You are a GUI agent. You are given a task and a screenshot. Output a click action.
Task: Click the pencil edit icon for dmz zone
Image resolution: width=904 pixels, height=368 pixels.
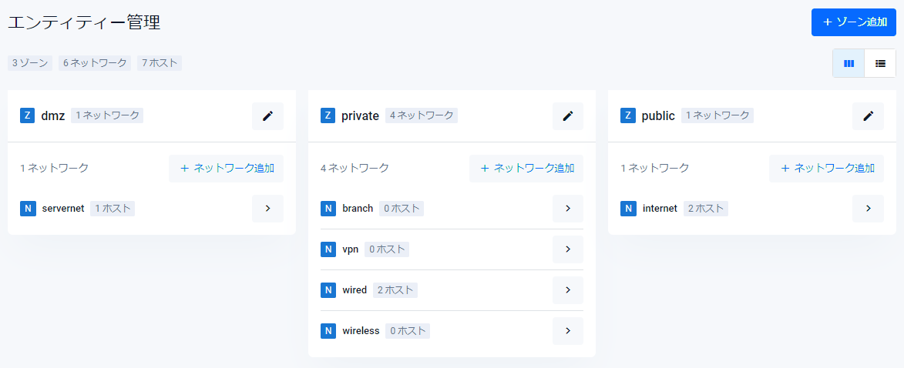coord(267,116)
